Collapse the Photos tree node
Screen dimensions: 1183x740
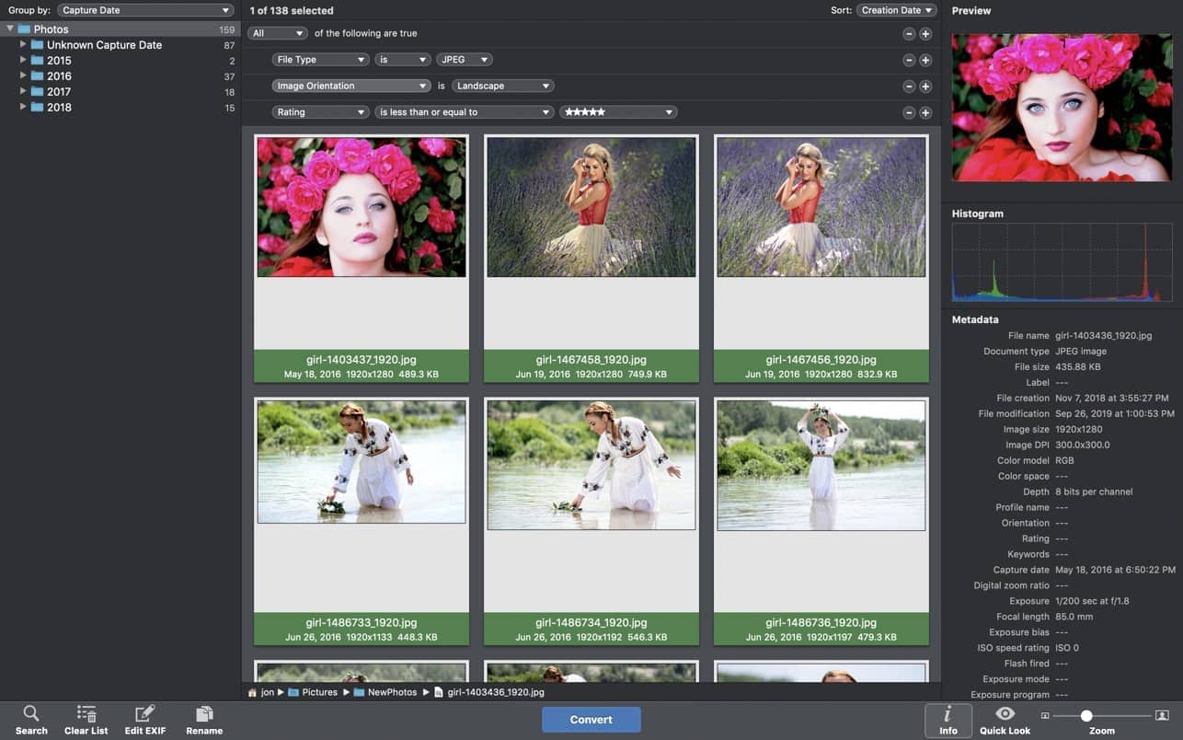coord(10,29)
